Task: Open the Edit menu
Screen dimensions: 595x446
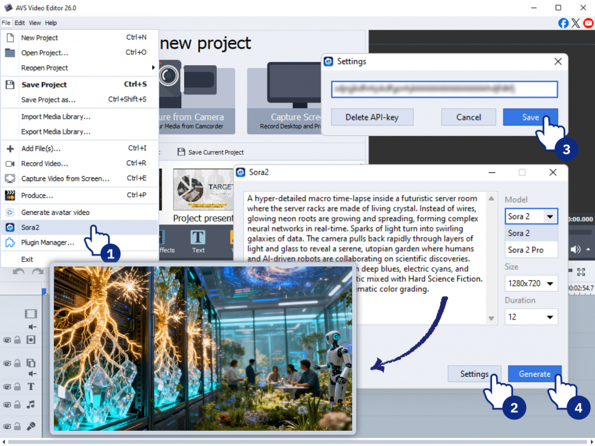Action: 20,23
